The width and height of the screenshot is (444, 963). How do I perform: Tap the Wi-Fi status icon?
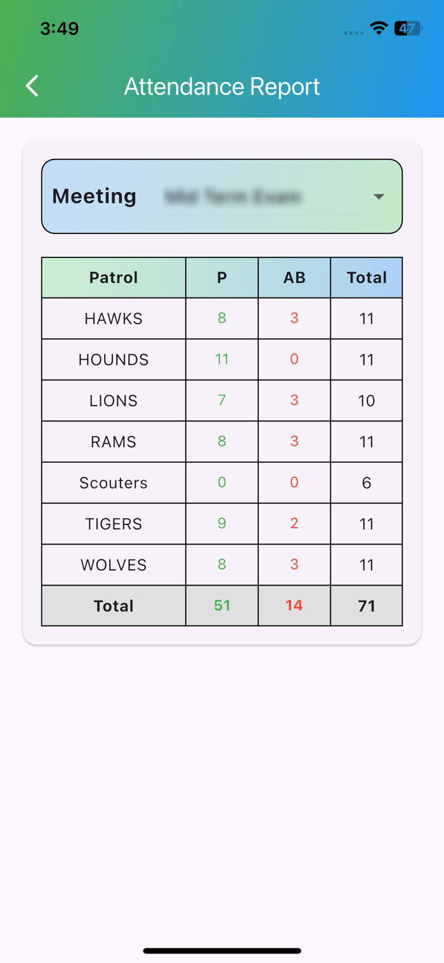pyautogui.click(x=379, y=28)
